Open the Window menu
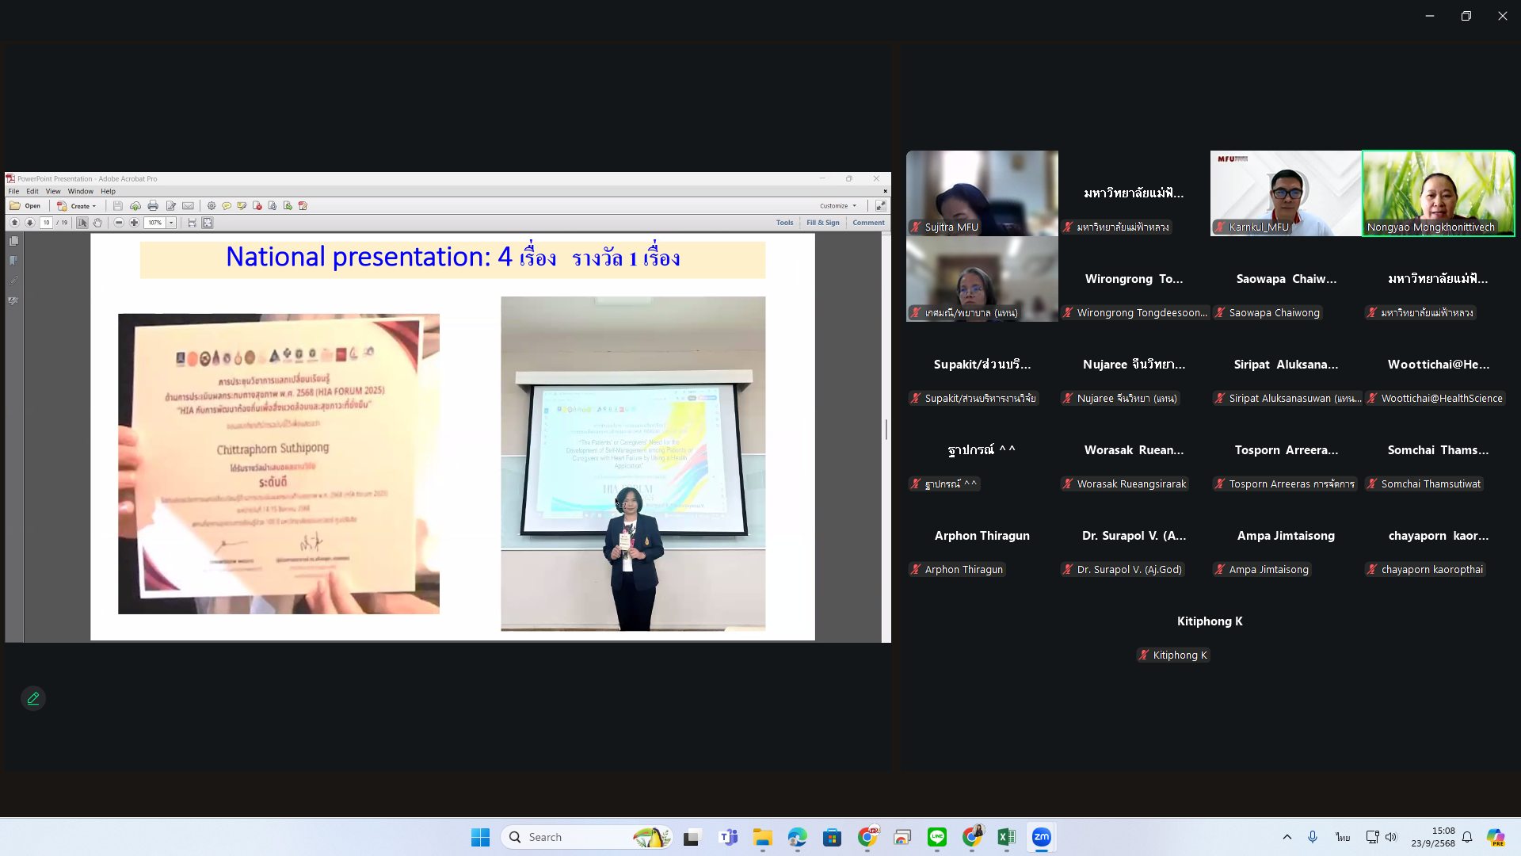The height and width of the screenshot is (856, 1521). point(80,191)
